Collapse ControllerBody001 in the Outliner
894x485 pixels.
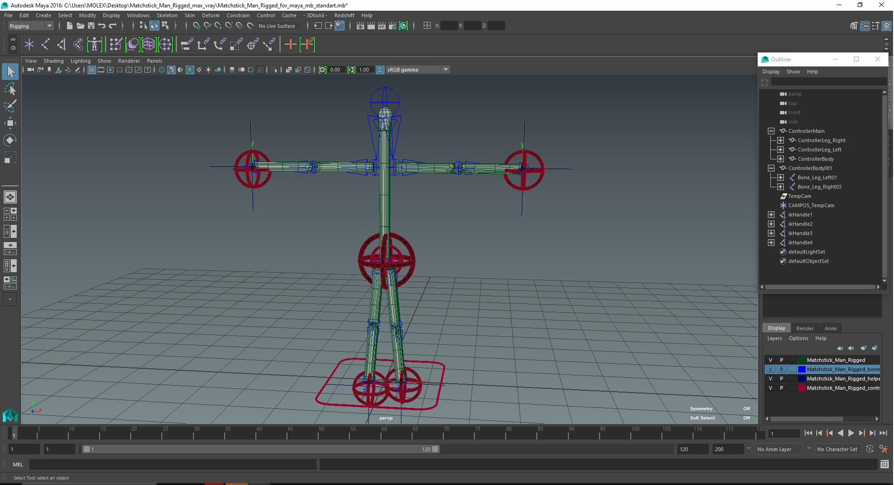[x=771, y=168]
